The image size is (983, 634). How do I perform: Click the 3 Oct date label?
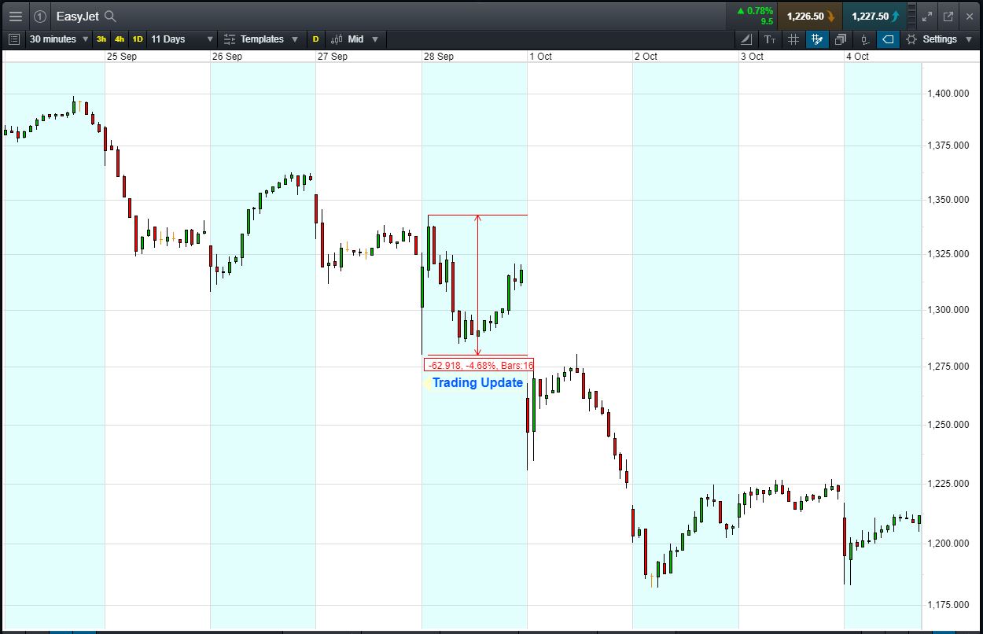pos(751,57)
